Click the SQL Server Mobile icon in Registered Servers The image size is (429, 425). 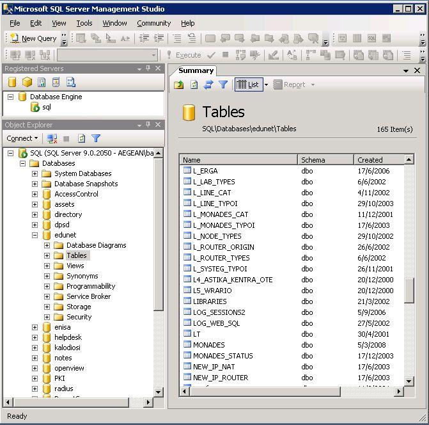pos(56,82)
